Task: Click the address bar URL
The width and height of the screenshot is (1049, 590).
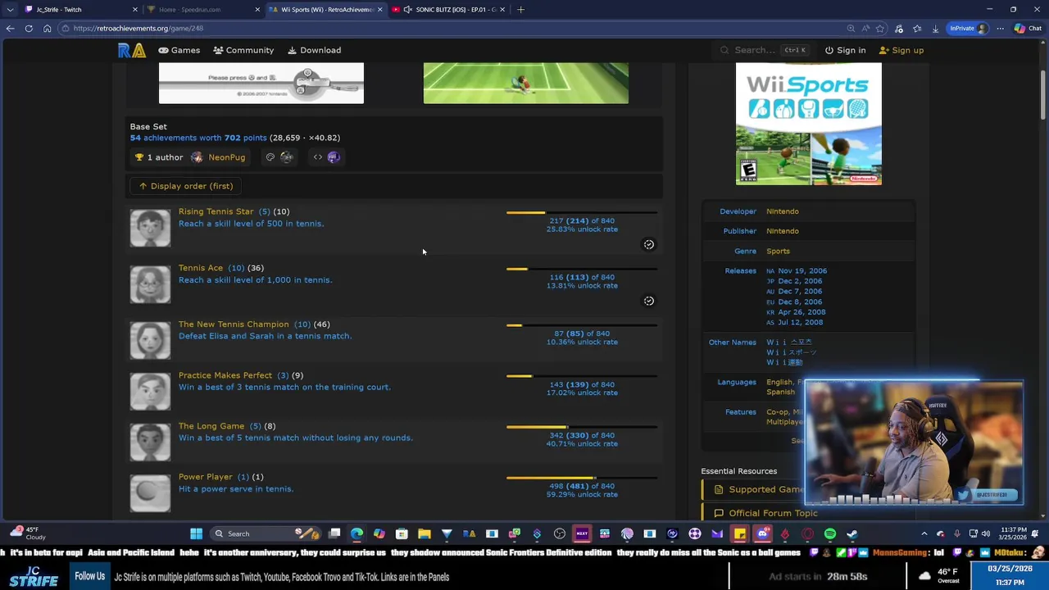Action: [x=138, y=28]
